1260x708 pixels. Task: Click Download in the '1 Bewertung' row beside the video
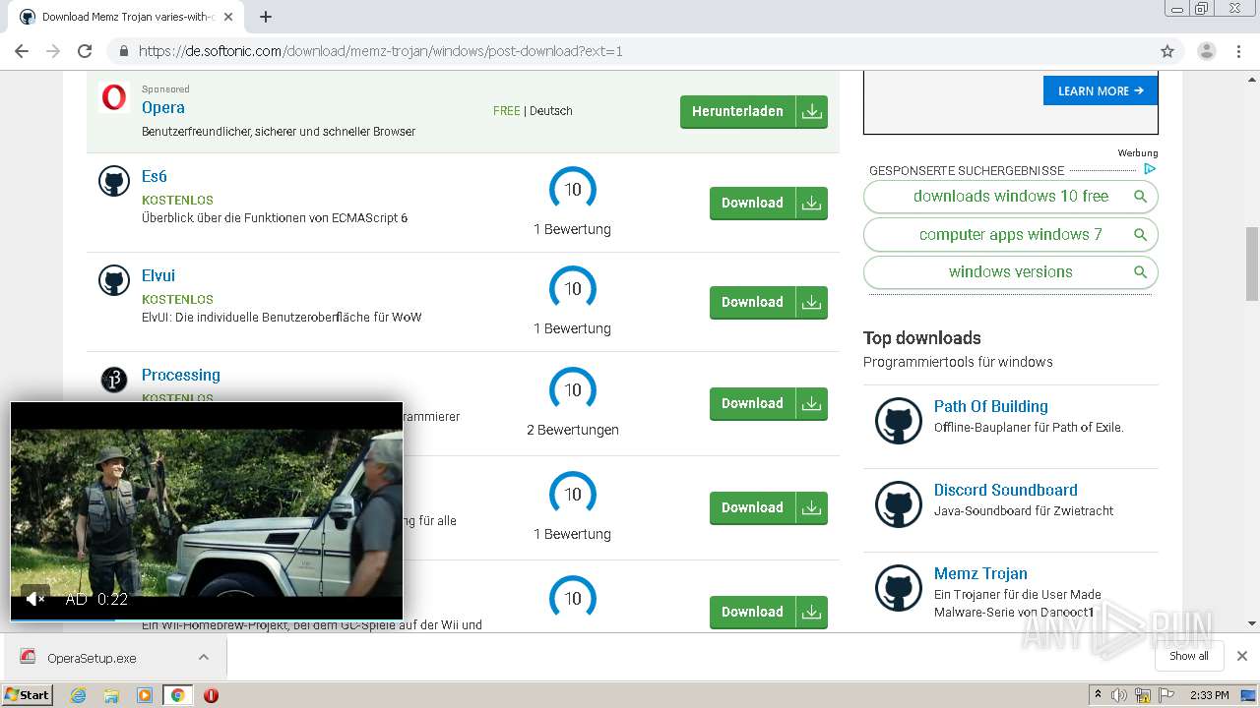769,507
